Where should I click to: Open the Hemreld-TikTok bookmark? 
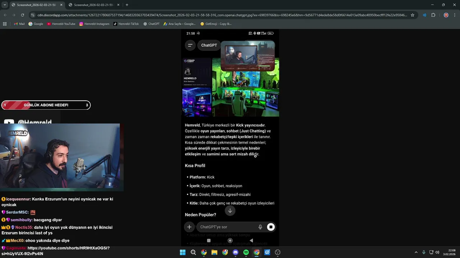[126, 24]
